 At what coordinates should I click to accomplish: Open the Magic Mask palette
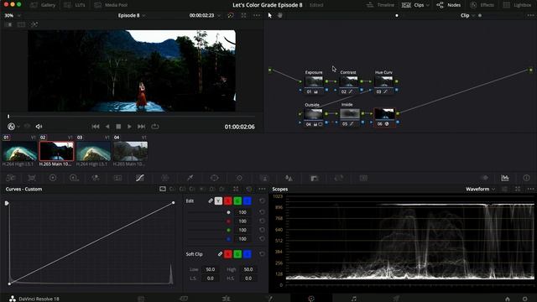pyautogui.click(x=264, y=178)
